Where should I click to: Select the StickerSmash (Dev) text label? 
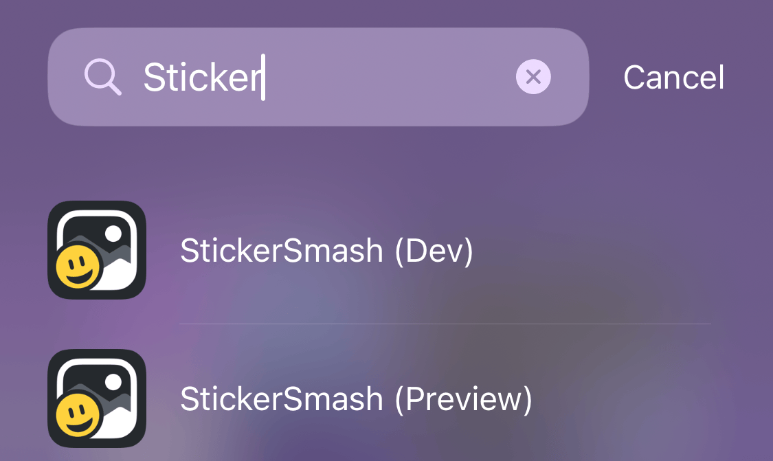coord(326,251)
